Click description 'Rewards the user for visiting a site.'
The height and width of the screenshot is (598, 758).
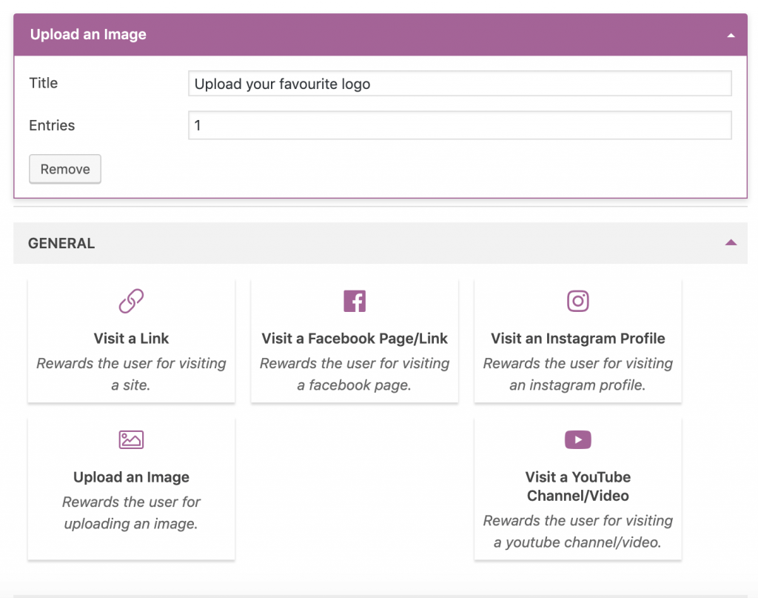point(131,374)
